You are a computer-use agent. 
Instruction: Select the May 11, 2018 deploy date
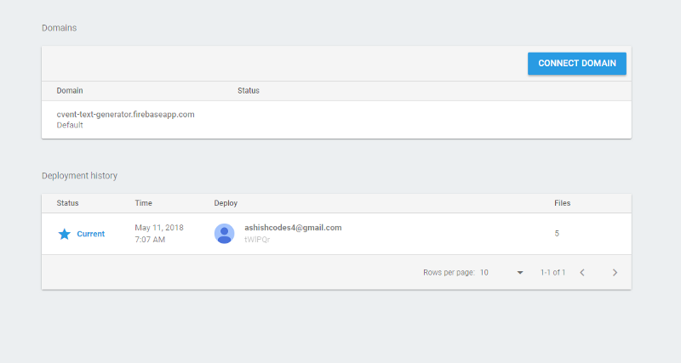159,228
